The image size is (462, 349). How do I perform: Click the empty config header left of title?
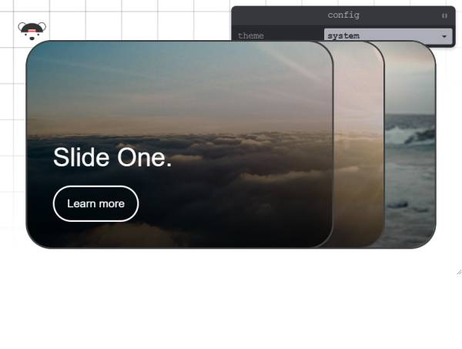(x=277, y=15)
